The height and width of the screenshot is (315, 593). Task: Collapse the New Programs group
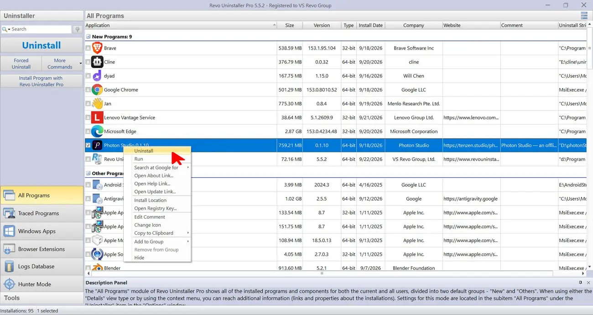pyautogui.click(x=88, y=36)
